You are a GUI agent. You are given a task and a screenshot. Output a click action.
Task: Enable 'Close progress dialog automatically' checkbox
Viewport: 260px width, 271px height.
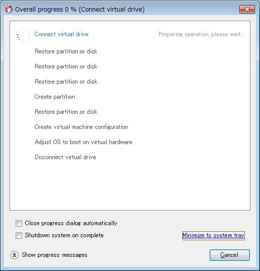point(19,223)
